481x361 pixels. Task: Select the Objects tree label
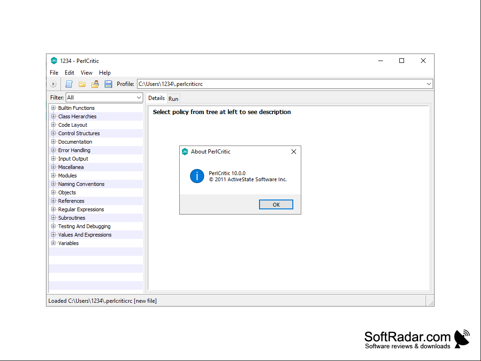[x=67, y=192]
